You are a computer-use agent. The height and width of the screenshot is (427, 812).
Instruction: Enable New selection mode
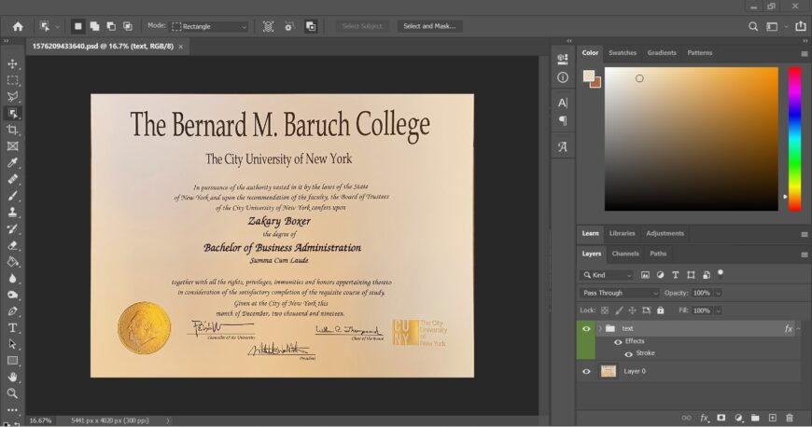pyautogui.click(x=77, y=26)
